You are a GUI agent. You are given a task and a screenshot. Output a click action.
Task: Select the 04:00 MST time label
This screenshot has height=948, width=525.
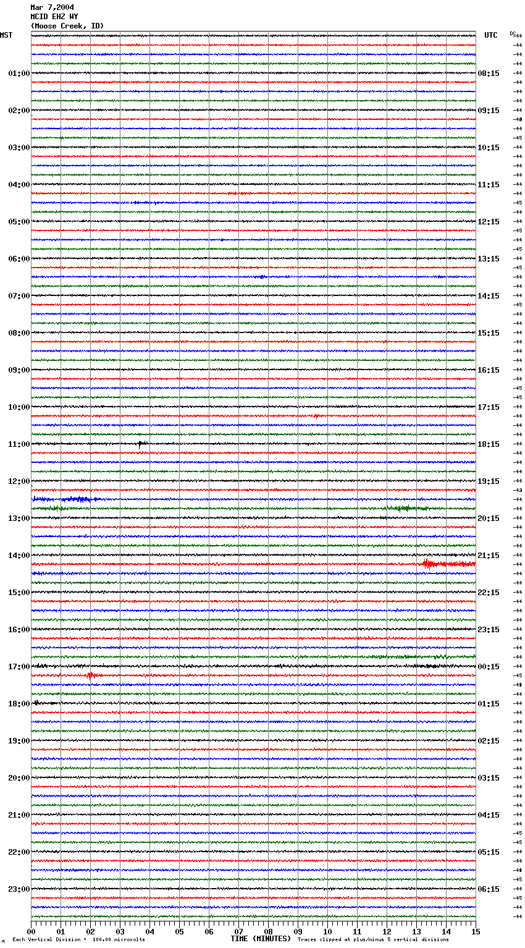click(19, 185)
